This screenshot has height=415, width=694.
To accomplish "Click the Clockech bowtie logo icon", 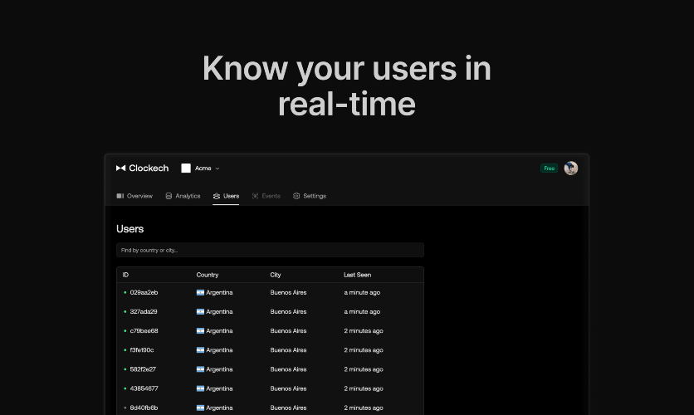I will pyautogui.click(x=120, y=168).
